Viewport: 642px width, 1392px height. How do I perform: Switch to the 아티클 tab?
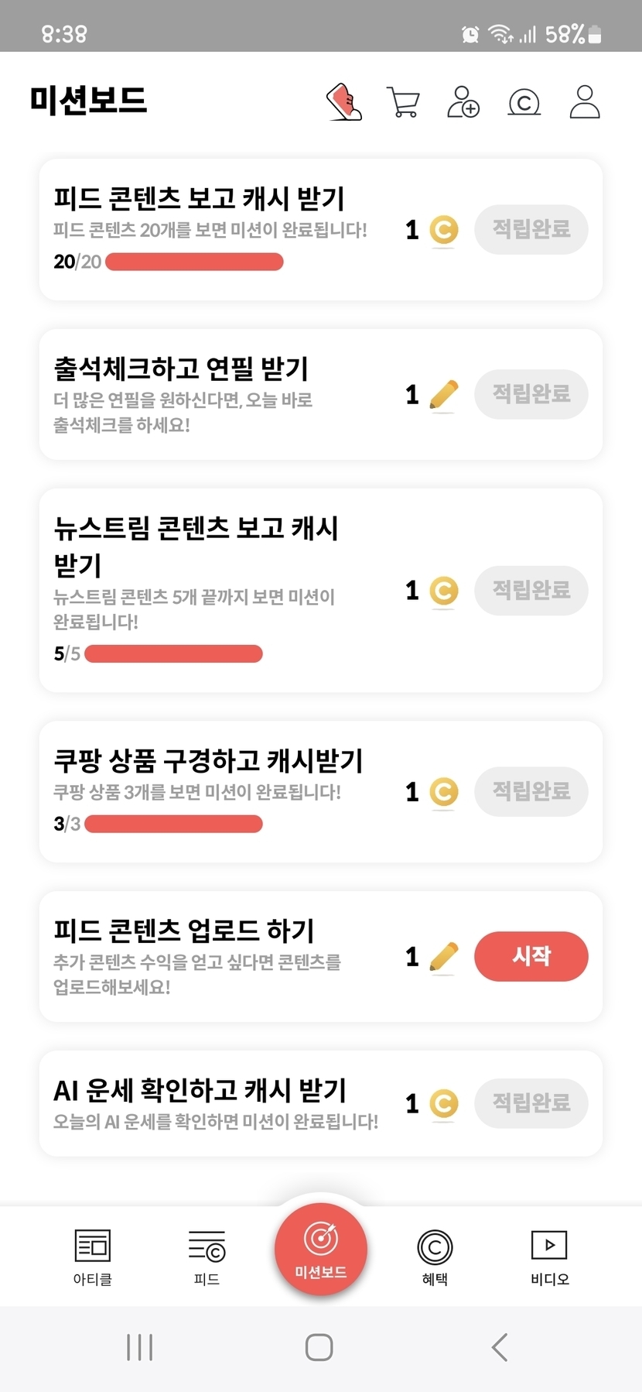pyautogui.click(x=93, y=1257)
